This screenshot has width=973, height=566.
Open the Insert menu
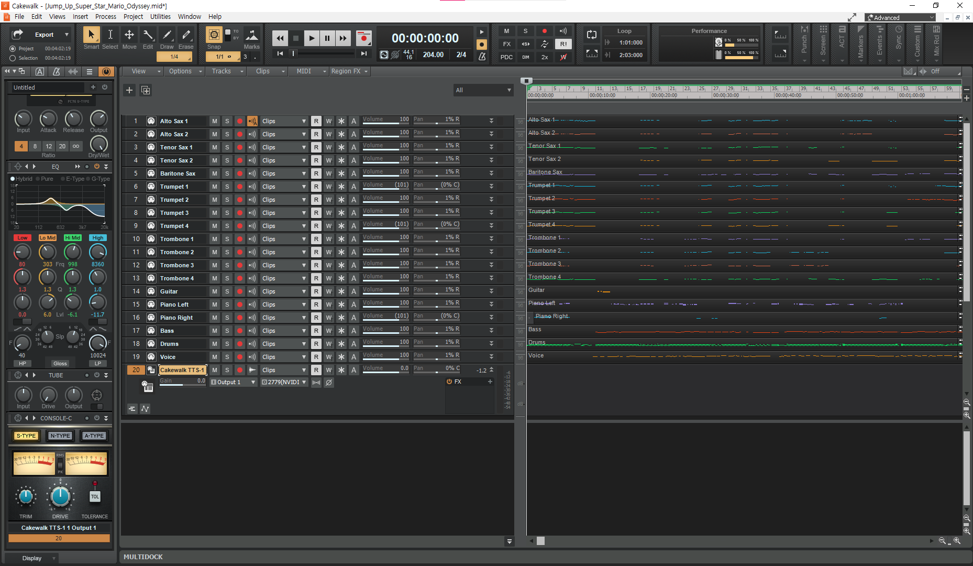coord(80,16)
